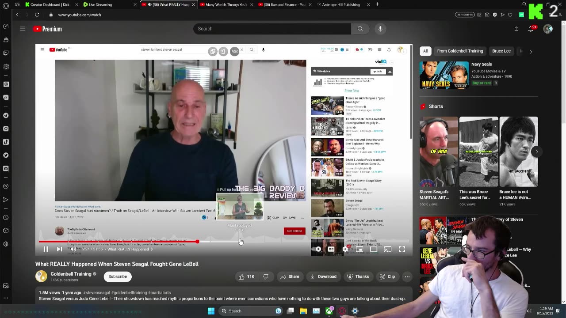
Task: Select 'From Goldenbell Training' chip
Action: [x=460, y=51]
